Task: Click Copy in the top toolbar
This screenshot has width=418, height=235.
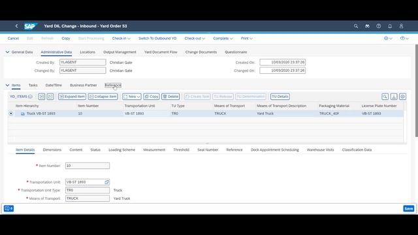Action: coord(66,39)
